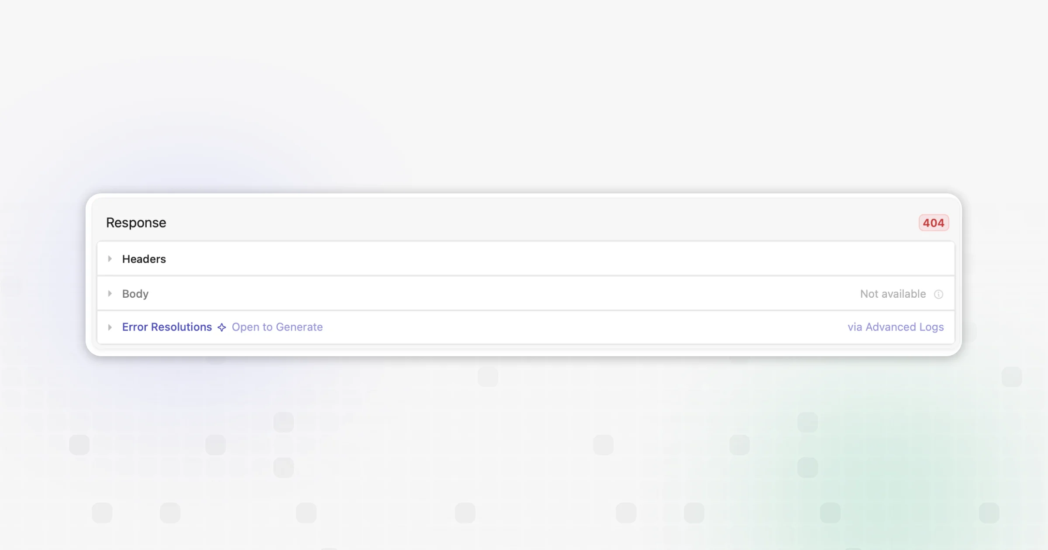Screen dimensions: 1048x550
Task: Click Response header bar blank space
Action: pyautogui.click(x=524, y=223)
